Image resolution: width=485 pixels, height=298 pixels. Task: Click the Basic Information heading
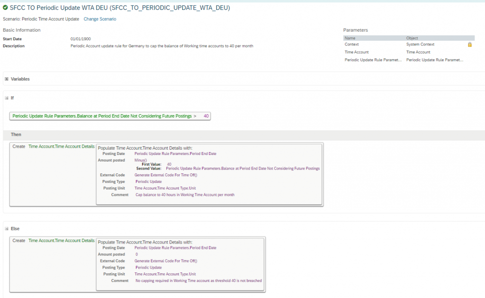(22, 30)
